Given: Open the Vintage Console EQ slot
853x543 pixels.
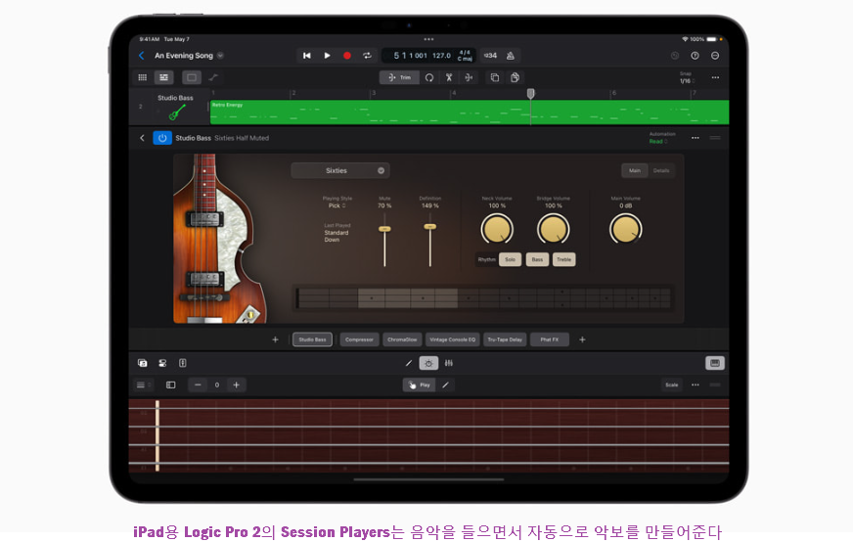Looking at the screenshot, I should point(453,339).
